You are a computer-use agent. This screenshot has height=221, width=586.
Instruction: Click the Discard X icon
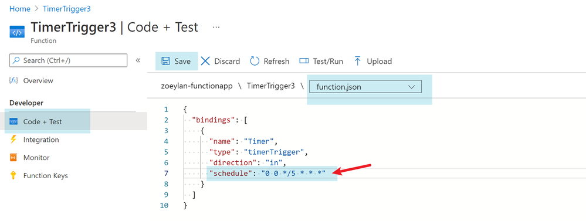tap(205, 61)
